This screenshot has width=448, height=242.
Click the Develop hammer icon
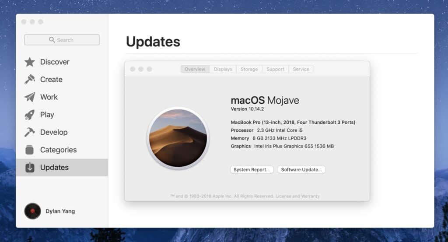[x=30, y=132]
